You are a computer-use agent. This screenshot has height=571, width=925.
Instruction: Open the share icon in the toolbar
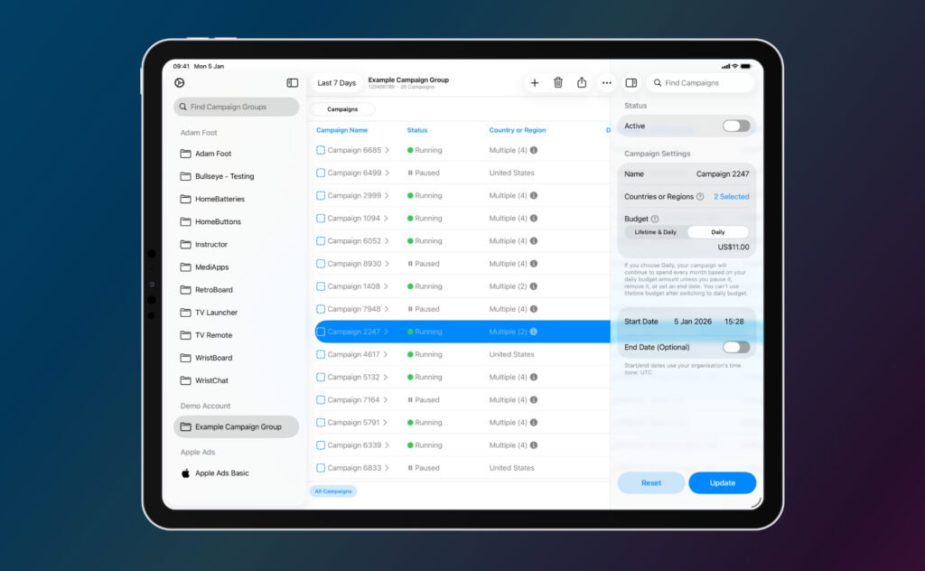click(582, 82)
